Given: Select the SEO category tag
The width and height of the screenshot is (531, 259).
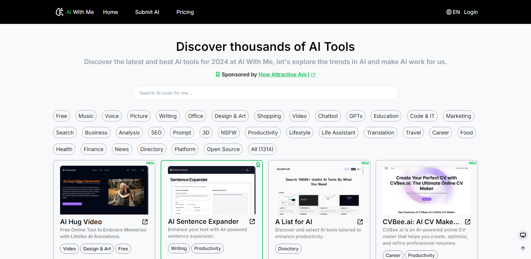Looking at the screenshot, I should click(x=156, y=132).
